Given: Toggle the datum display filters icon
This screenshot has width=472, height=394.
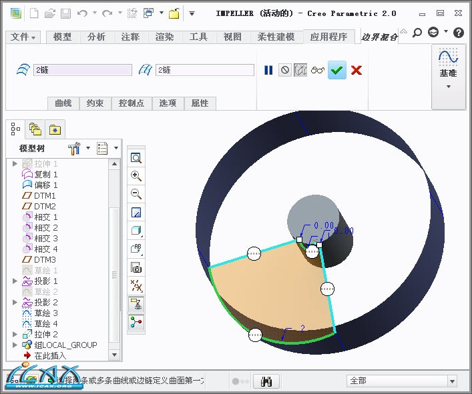Looking at the screenshot, I should tap(136, 286).
